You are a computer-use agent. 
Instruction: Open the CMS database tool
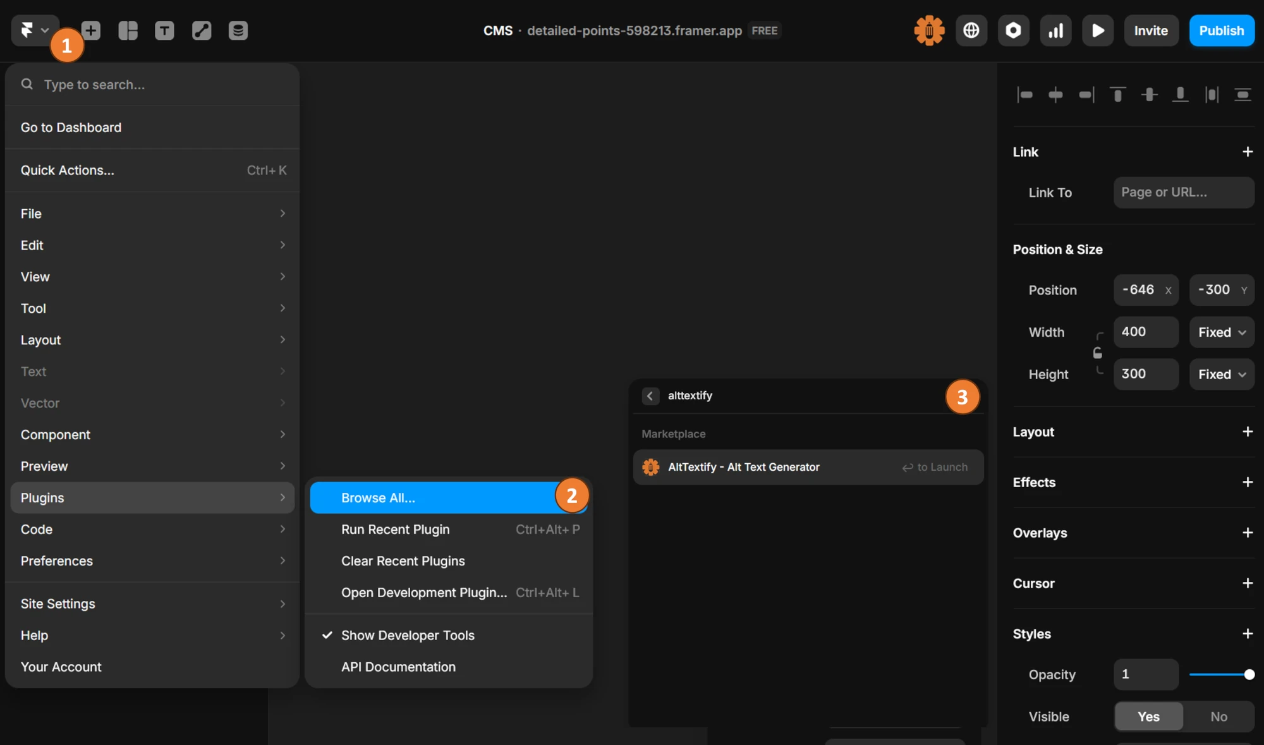point(238,30)
